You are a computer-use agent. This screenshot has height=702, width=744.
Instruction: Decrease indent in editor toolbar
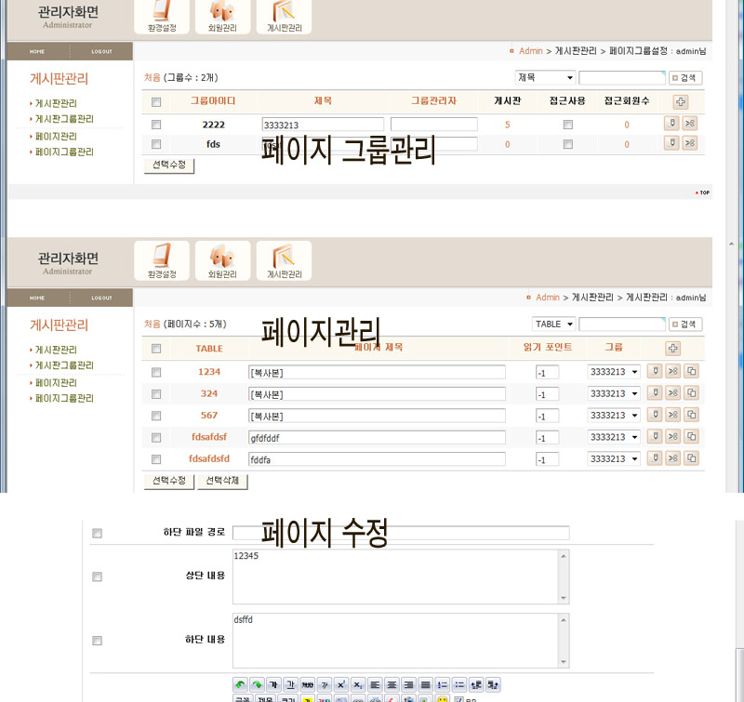point(476,684)
